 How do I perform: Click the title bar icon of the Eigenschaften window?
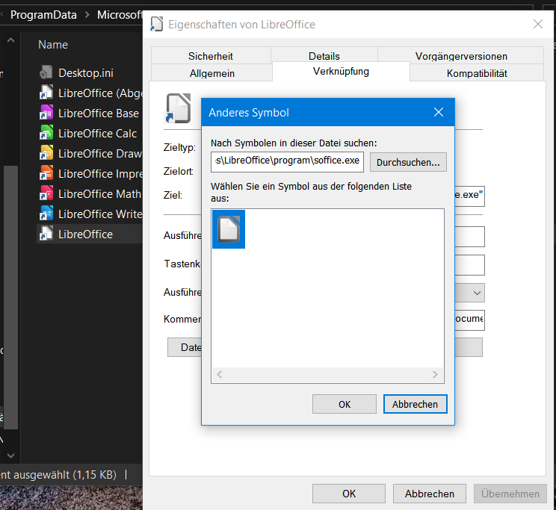(x=157, y=24)
